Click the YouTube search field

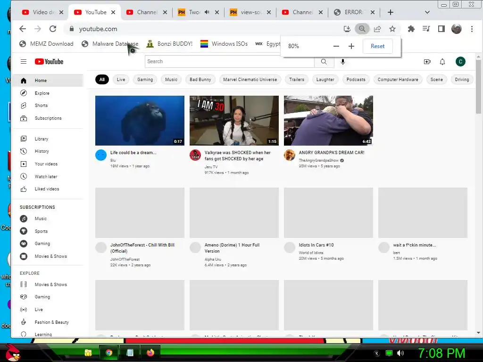(x=230, y=62)
